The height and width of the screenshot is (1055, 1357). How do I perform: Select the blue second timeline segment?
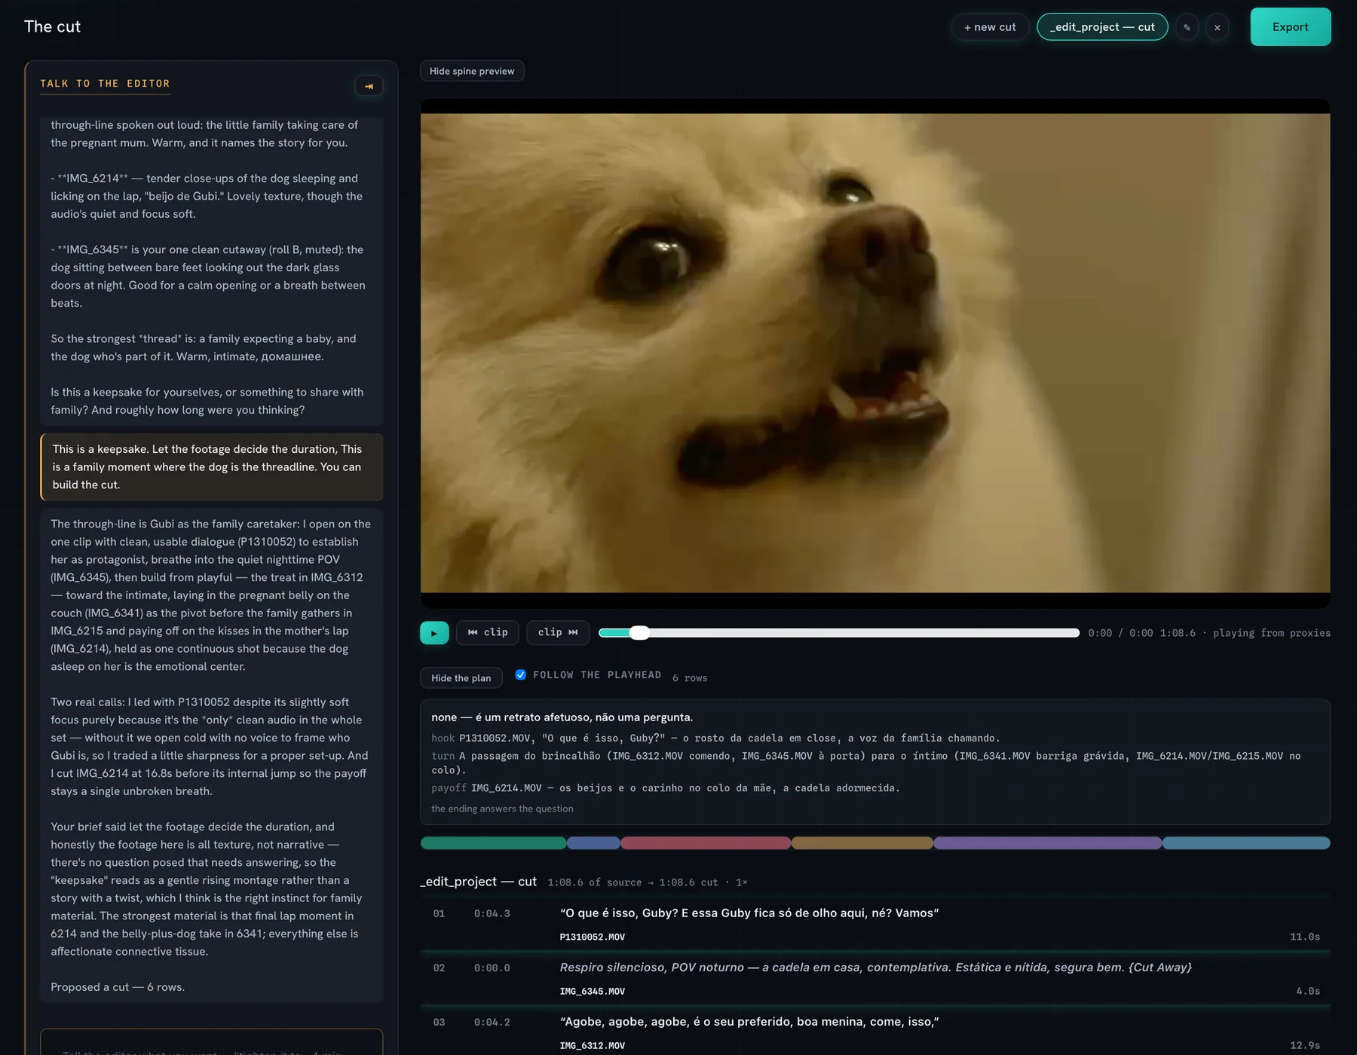click(593, 843)
